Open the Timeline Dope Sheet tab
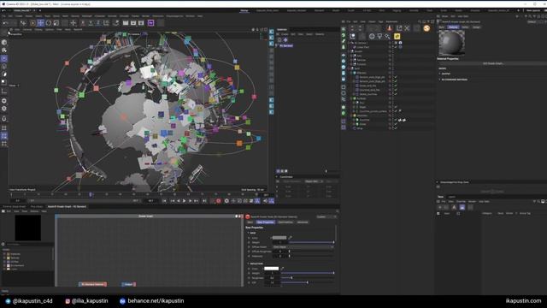 15,207
